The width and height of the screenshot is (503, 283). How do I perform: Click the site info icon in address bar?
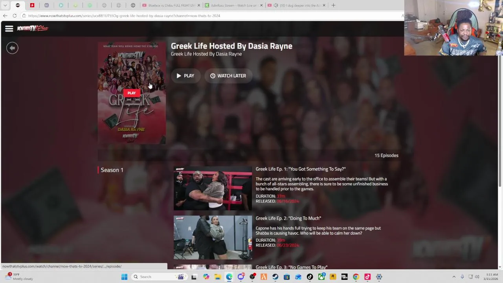coord(24,16)
